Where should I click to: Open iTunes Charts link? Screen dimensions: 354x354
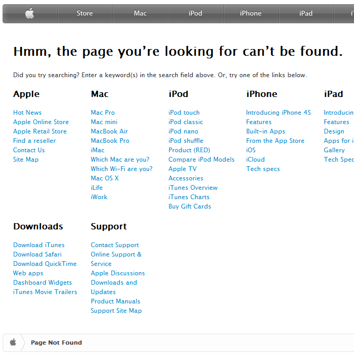point(189,197)
